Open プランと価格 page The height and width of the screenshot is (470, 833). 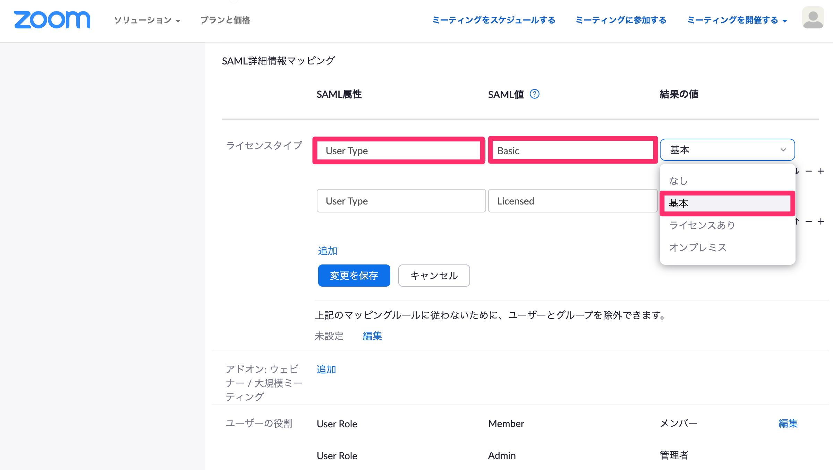pos(225,20)
